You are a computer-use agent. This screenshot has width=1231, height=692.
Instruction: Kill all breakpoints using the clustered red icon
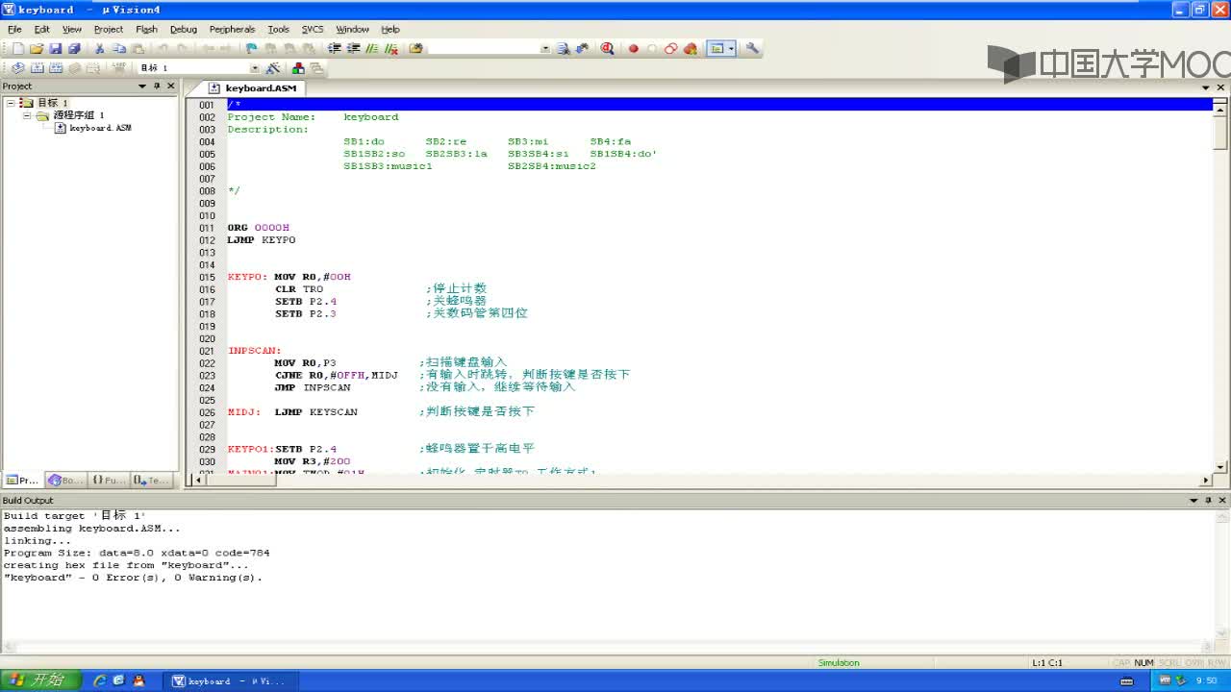click(x=691, y=49)
